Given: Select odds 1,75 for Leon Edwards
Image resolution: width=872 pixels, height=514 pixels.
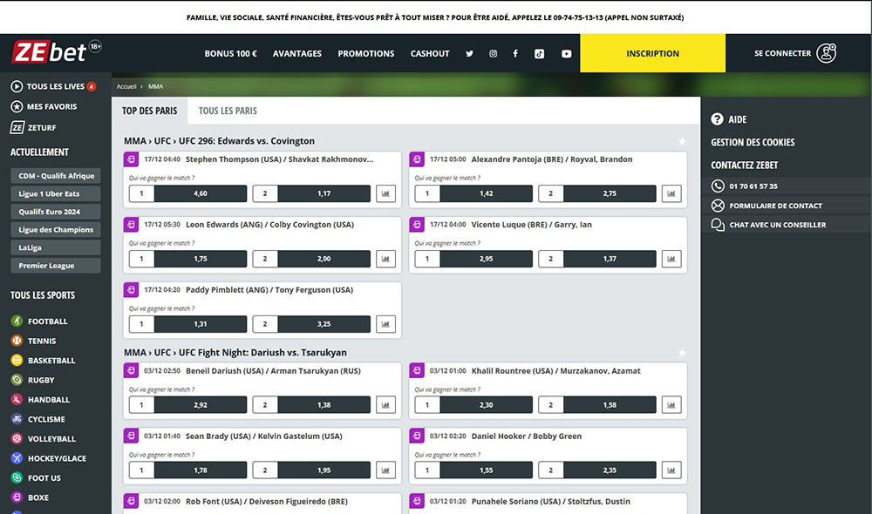Looking at the screenshot, I should pos(200,259).
